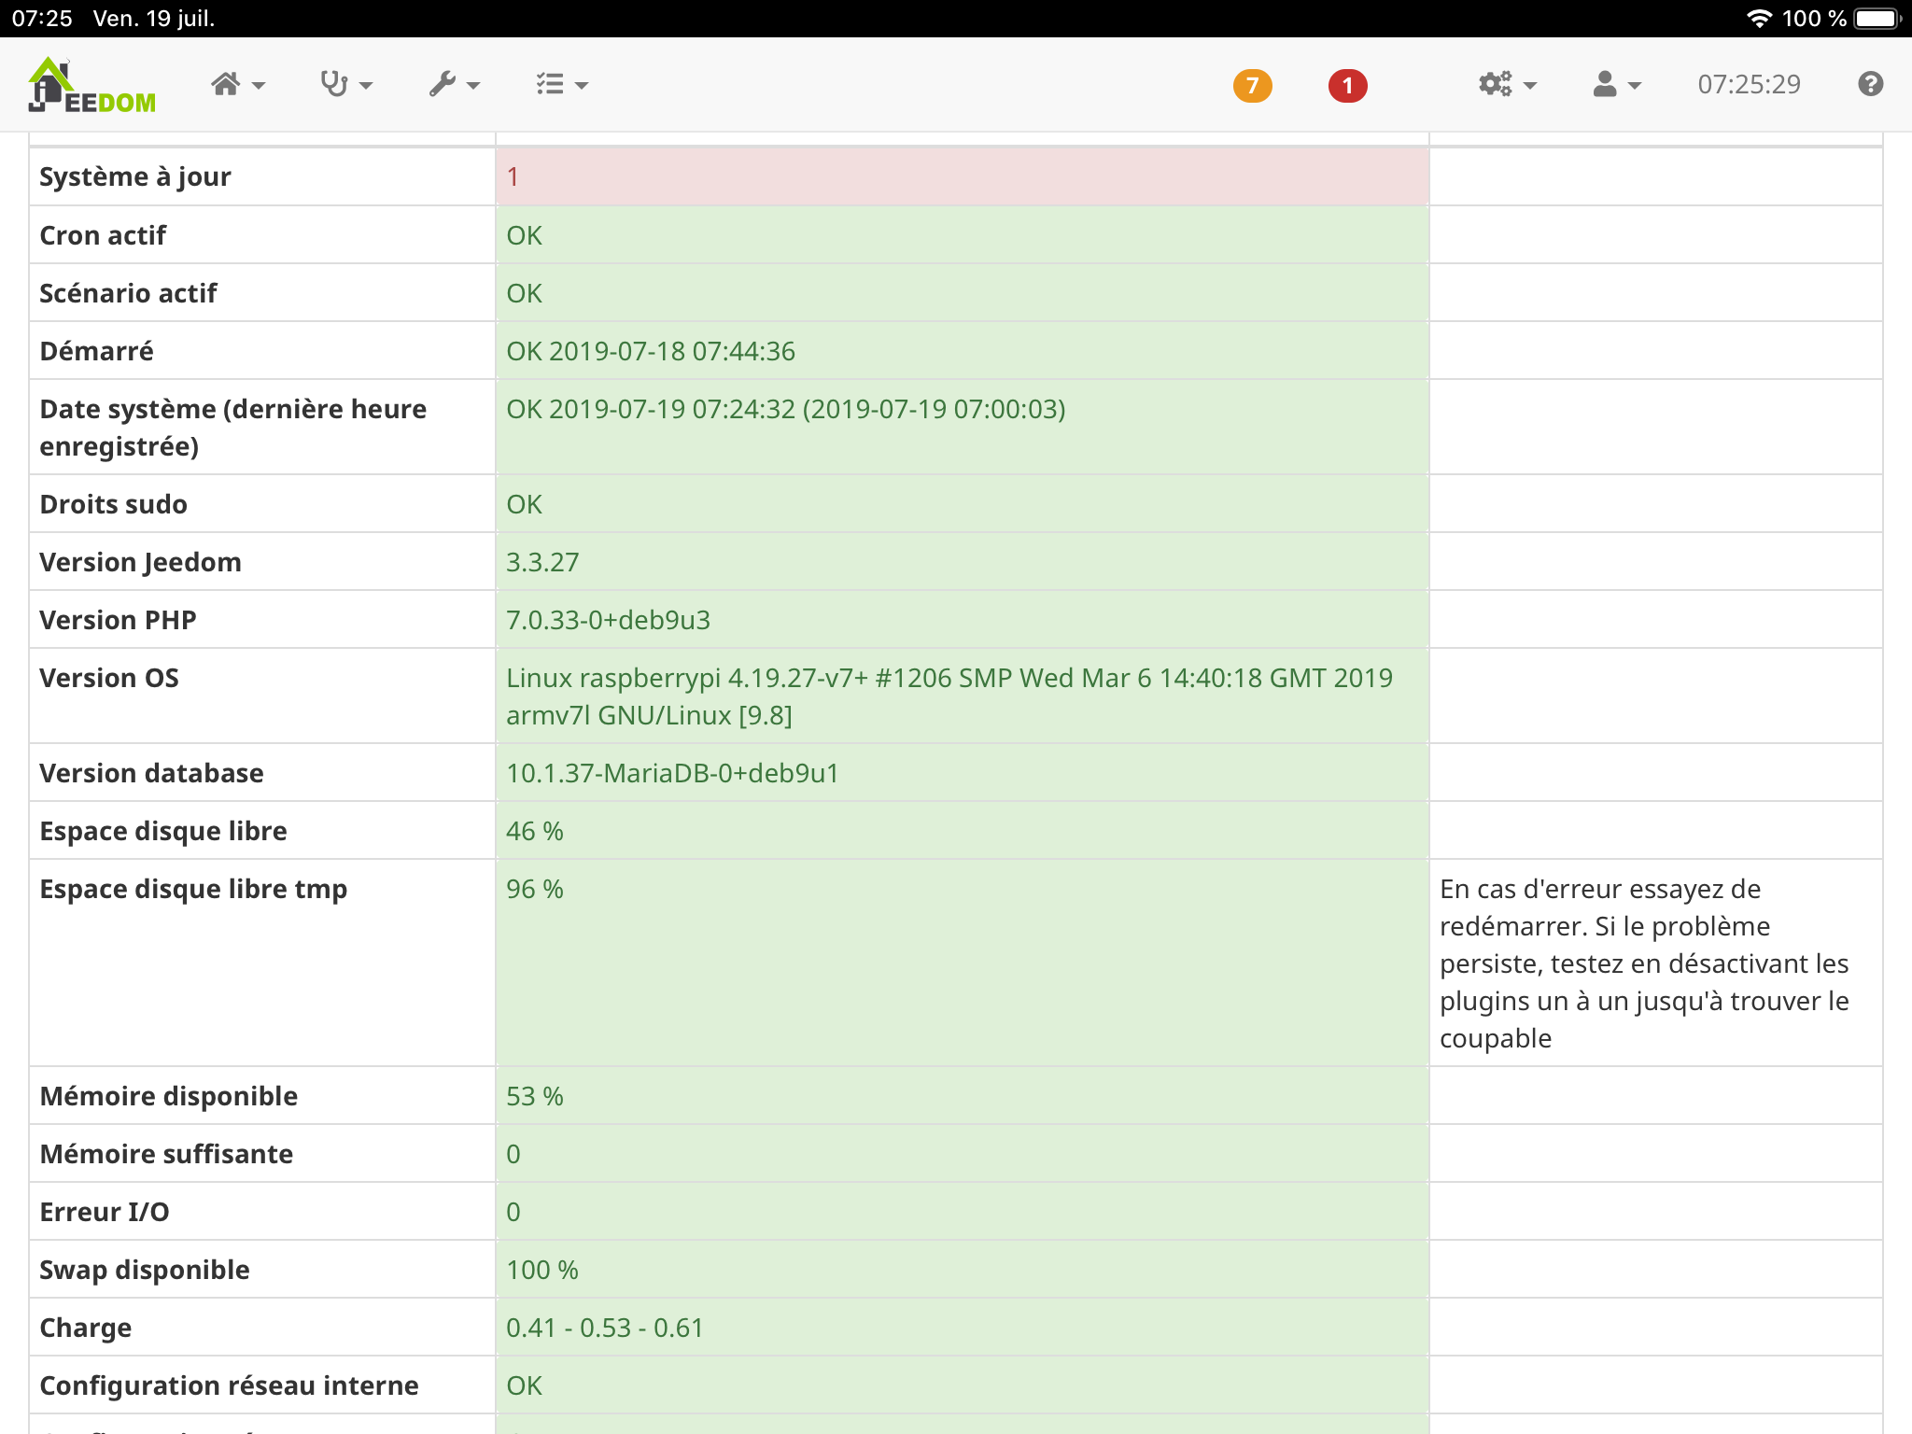This screenshot has height=1434, width=1912.
Task: Select the Version database label
Action: click(x=151, y=773)
